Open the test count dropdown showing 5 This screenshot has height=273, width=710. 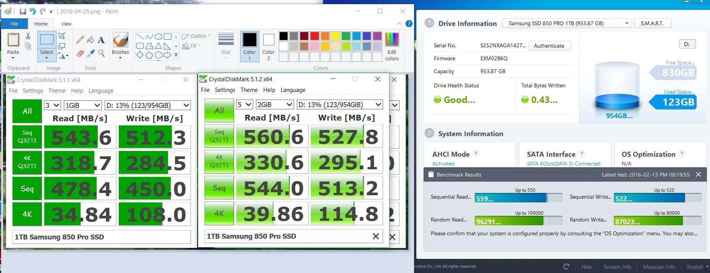point(244,104)
